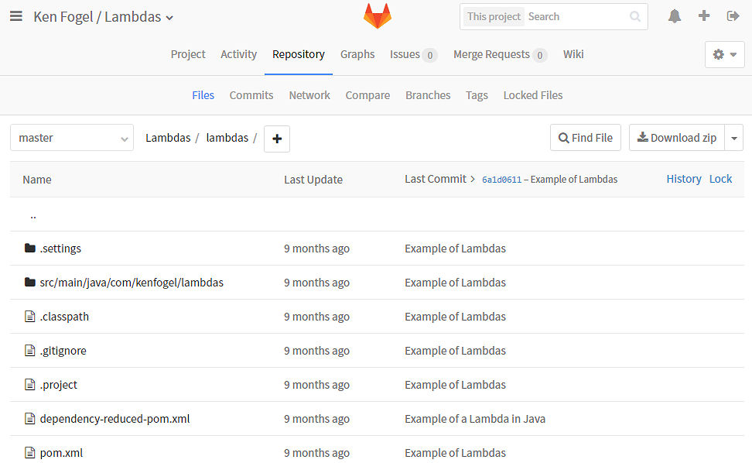Image resolution: width=752 pixels, height=463 pixels.
Task: Expand the Download zip format arrow
Action: (733, 138)
